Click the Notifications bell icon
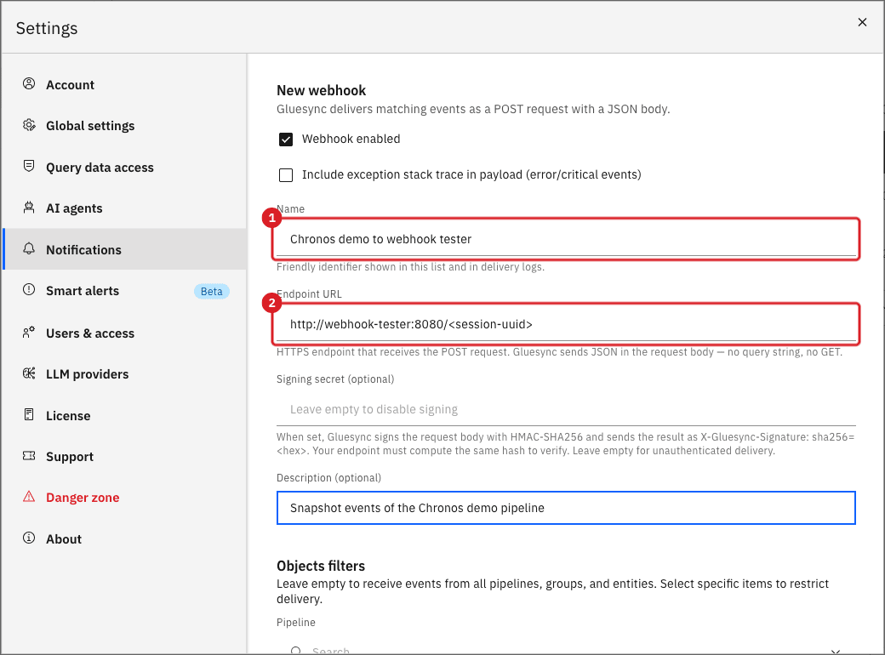 tap(29, 248)
